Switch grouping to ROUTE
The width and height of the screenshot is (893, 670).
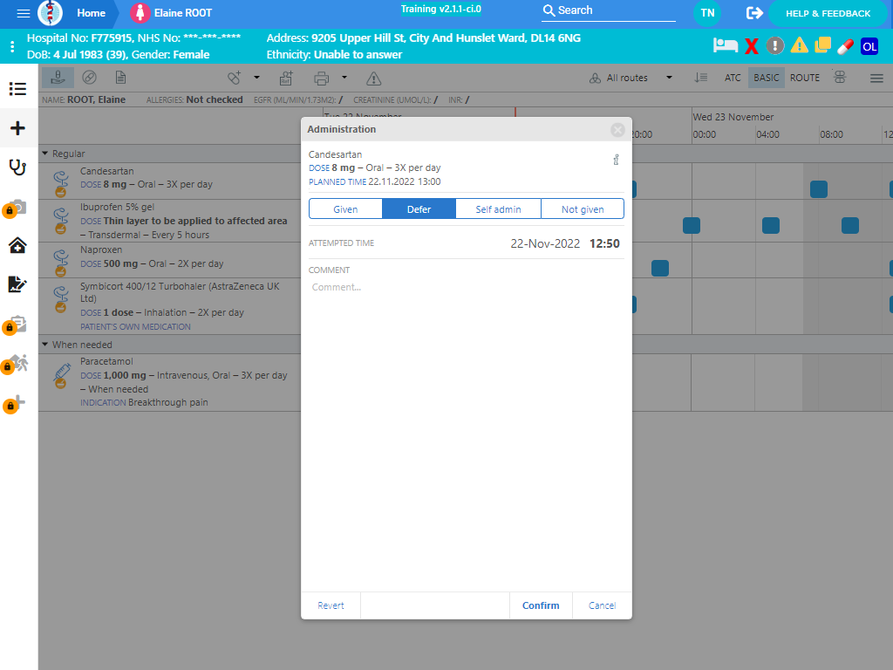pyautogui.click(x=805, y=78)
